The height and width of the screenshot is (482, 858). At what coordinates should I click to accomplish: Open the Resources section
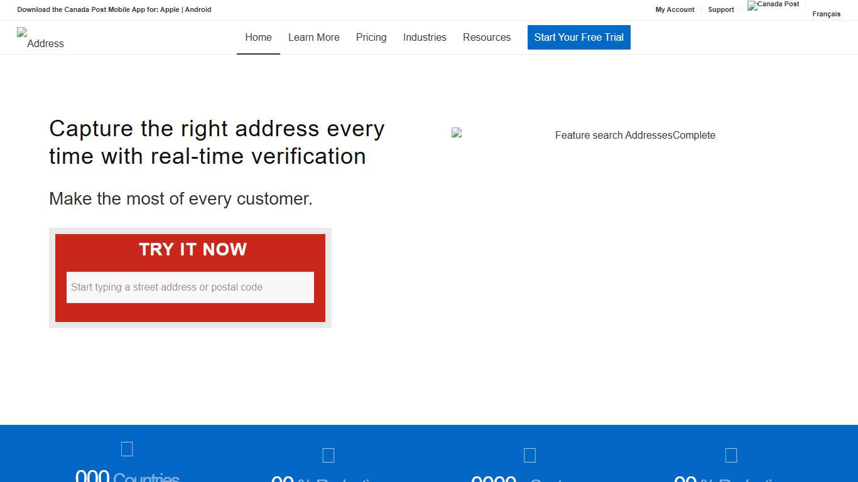pos(487,37)
